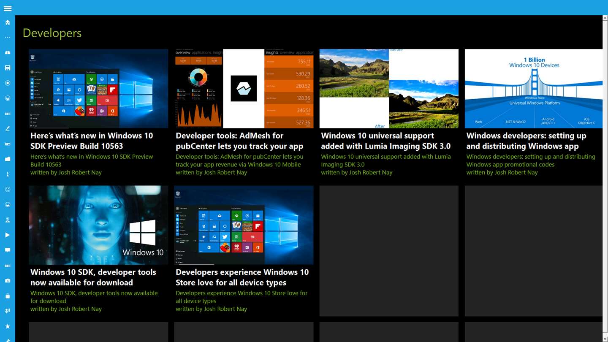Click the people group sidebar icon

8,311
